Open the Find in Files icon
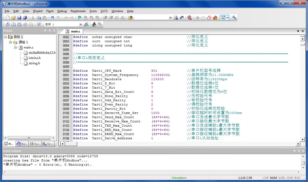Viewport: 308px width, 182px height. click(131, 18)
